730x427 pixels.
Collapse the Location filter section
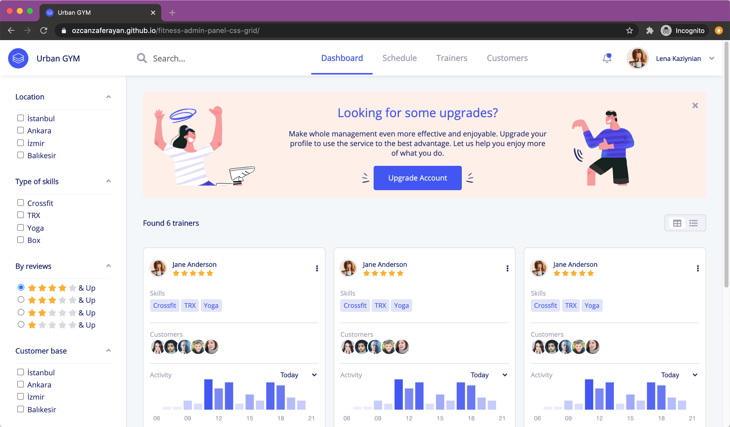[x=108, y=97]
